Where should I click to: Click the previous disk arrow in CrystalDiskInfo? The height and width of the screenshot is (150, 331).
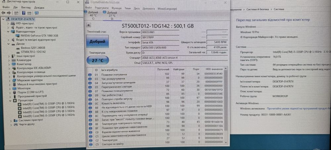[89, 25]
